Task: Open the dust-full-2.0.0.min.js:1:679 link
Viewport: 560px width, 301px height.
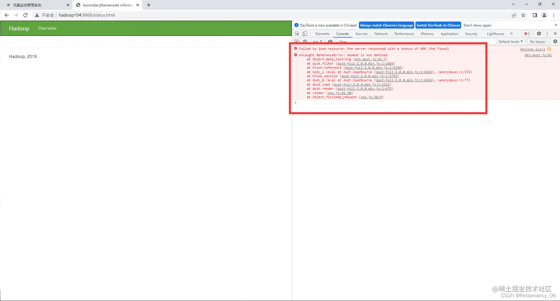Action: 364,89
